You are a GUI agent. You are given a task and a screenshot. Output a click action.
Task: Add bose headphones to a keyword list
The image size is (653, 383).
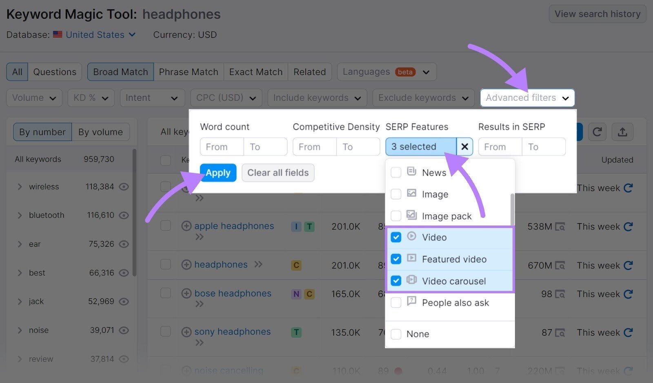point(187,293)
